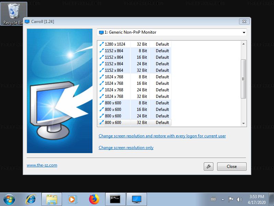Click 'Change screen resolution only' link

coord(126,148)
